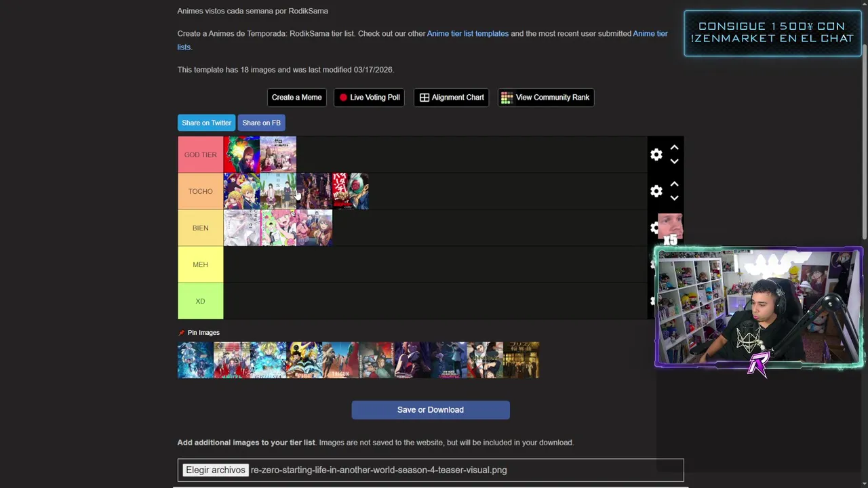The image size is (868, 488).
Task: Pick the yellow-black Fire Force unranked image
Action: pyautogui.click(x=304, y=360)
